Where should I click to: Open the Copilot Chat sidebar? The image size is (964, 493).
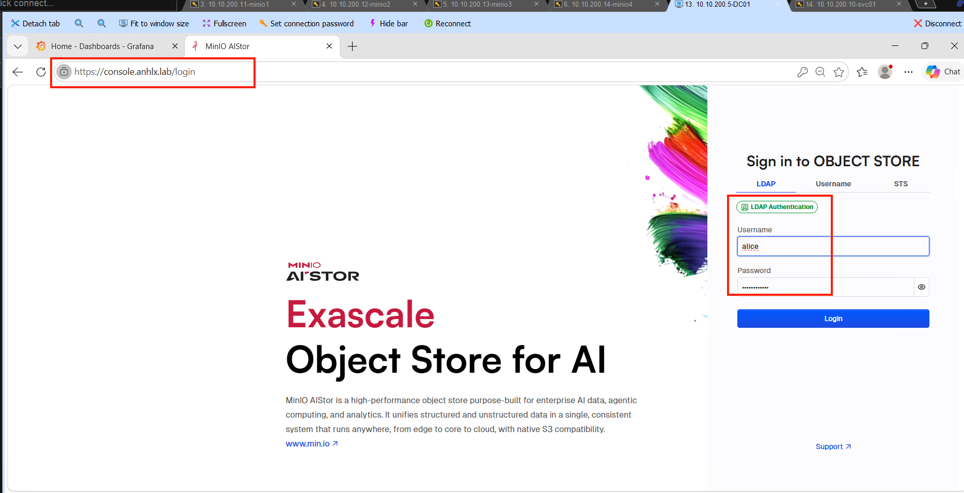(x=943, y=72)
